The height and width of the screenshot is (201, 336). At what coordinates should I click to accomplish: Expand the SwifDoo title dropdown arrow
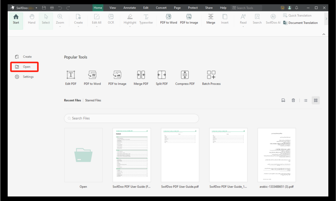[x=36, y=8]
